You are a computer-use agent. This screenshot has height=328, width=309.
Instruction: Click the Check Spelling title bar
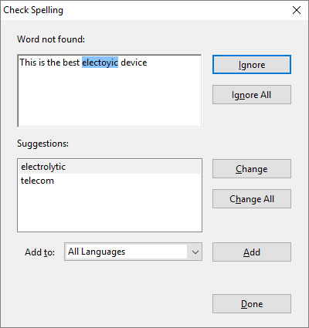pos(144,10)
